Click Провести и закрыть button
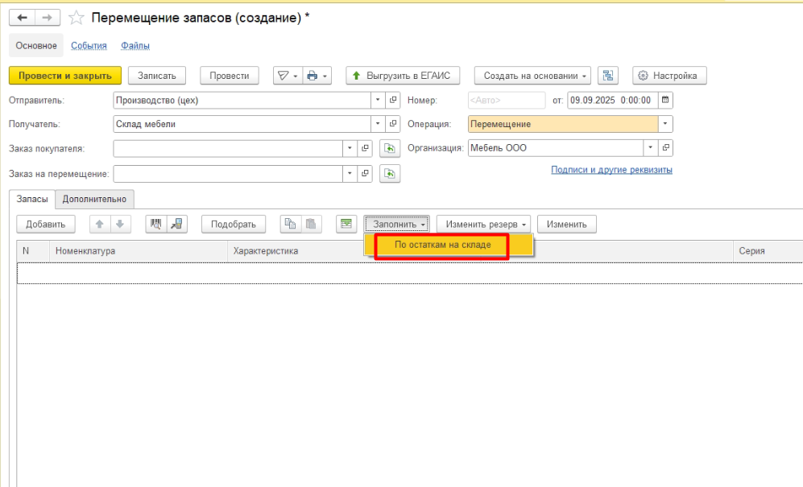Image resolution: width=803 pixels, height=487 pixels. [65, 76]
